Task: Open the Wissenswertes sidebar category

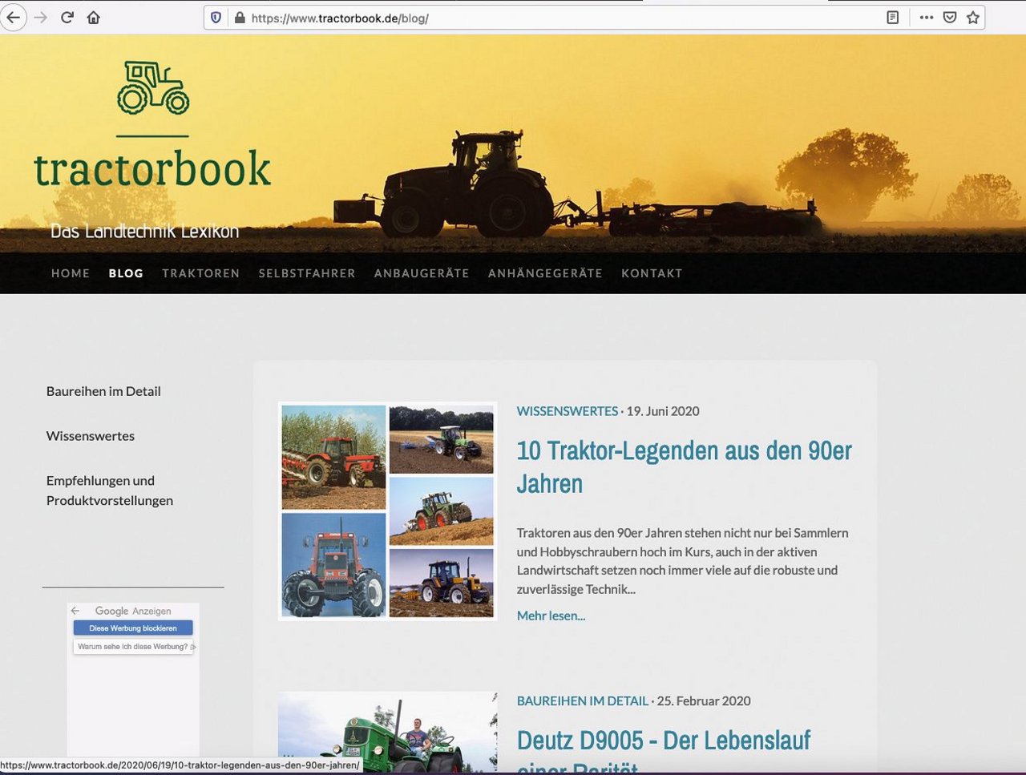Action: point(90,435)
